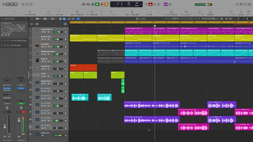Click the add track plus button

coord(32,24)
